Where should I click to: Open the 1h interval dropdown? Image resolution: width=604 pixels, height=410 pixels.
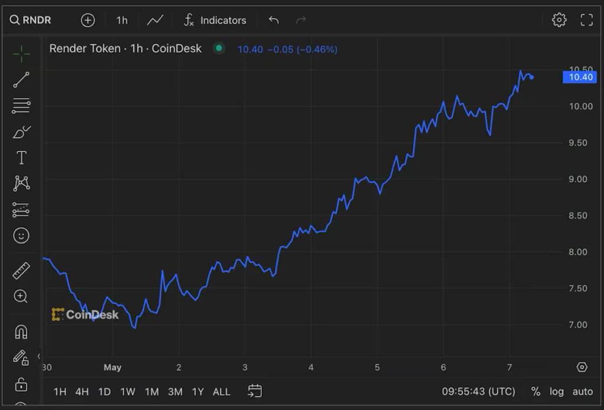tap(122, 20)
